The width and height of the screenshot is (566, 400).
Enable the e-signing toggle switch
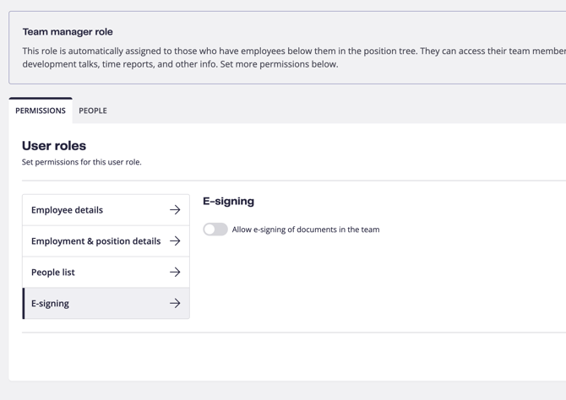pos(215,230)
